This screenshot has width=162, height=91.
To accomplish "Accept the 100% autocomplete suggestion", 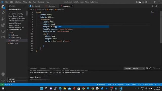I will pos(82,27).
